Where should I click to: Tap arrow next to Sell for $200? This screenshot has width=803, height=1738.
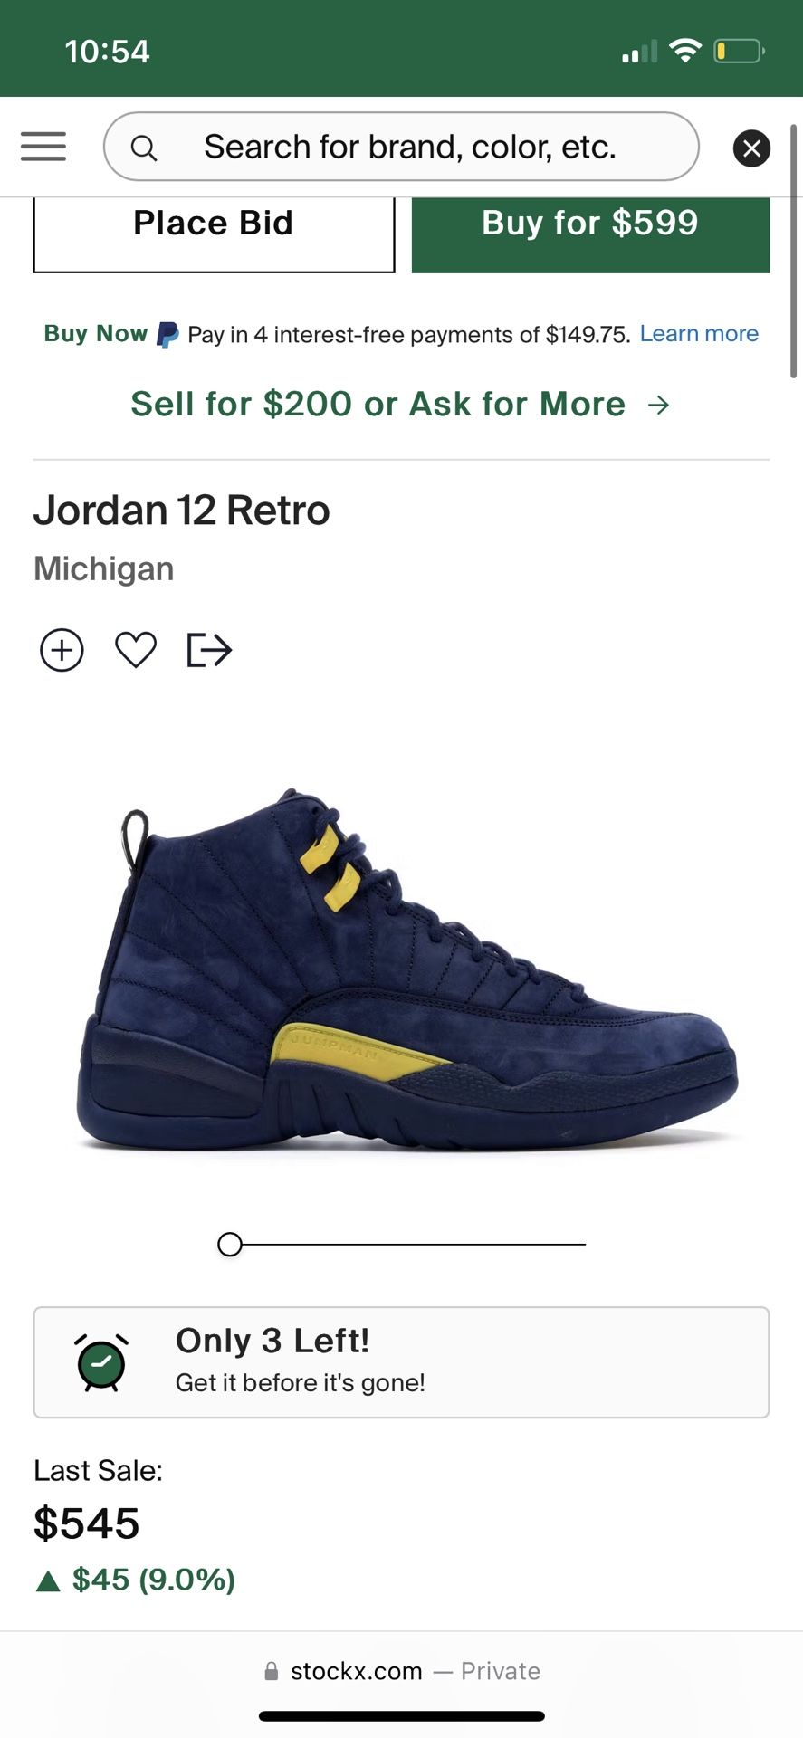[659, 405]
